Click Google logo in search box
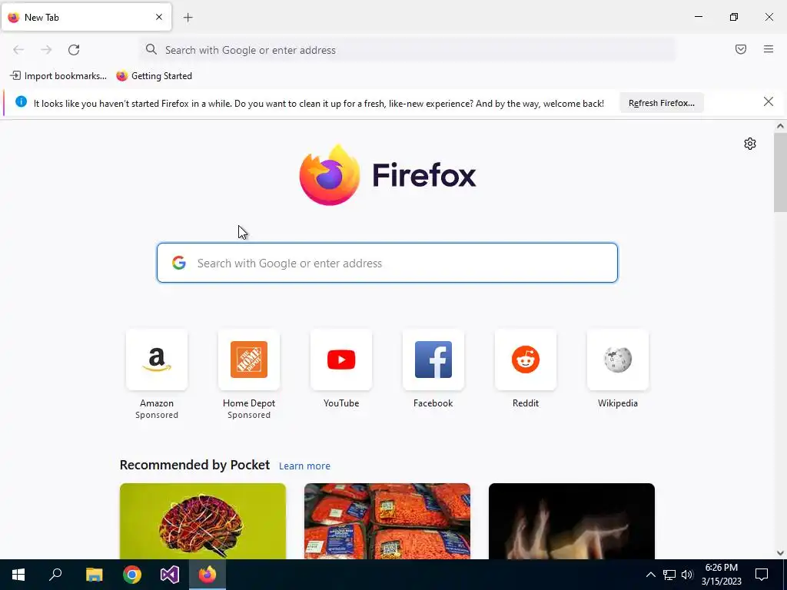 tap(179, 263)
